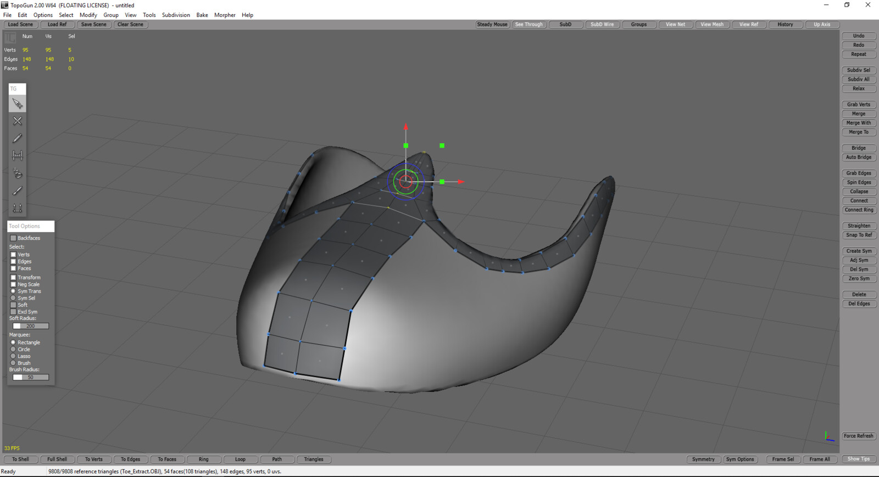Enable Edges selection checkbox
879x477 pixels.
tap(13, 261)
